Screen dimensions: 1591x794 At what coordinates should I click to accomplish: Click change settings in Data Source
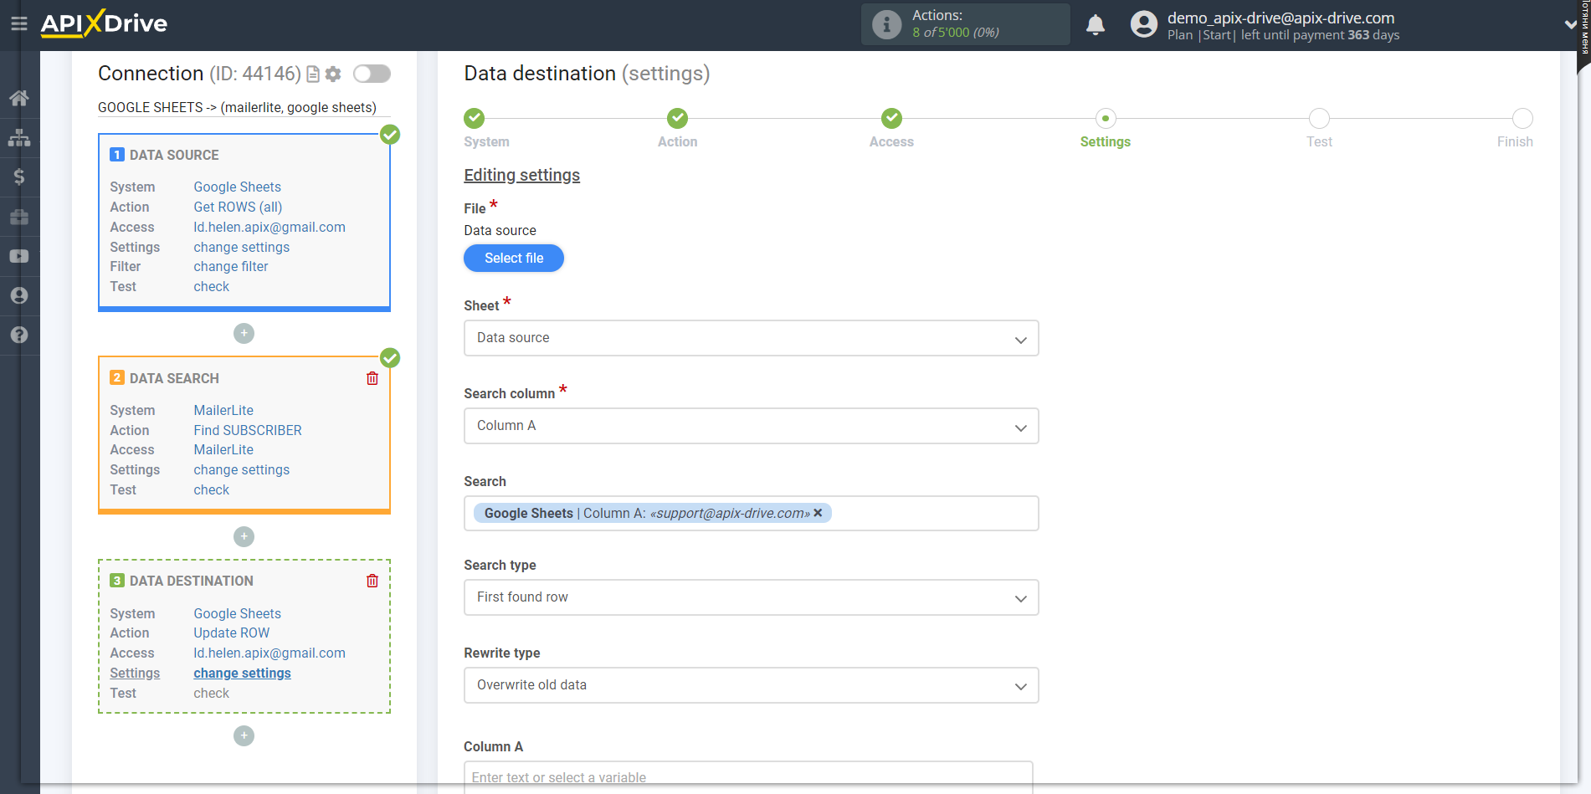(241, 247)
